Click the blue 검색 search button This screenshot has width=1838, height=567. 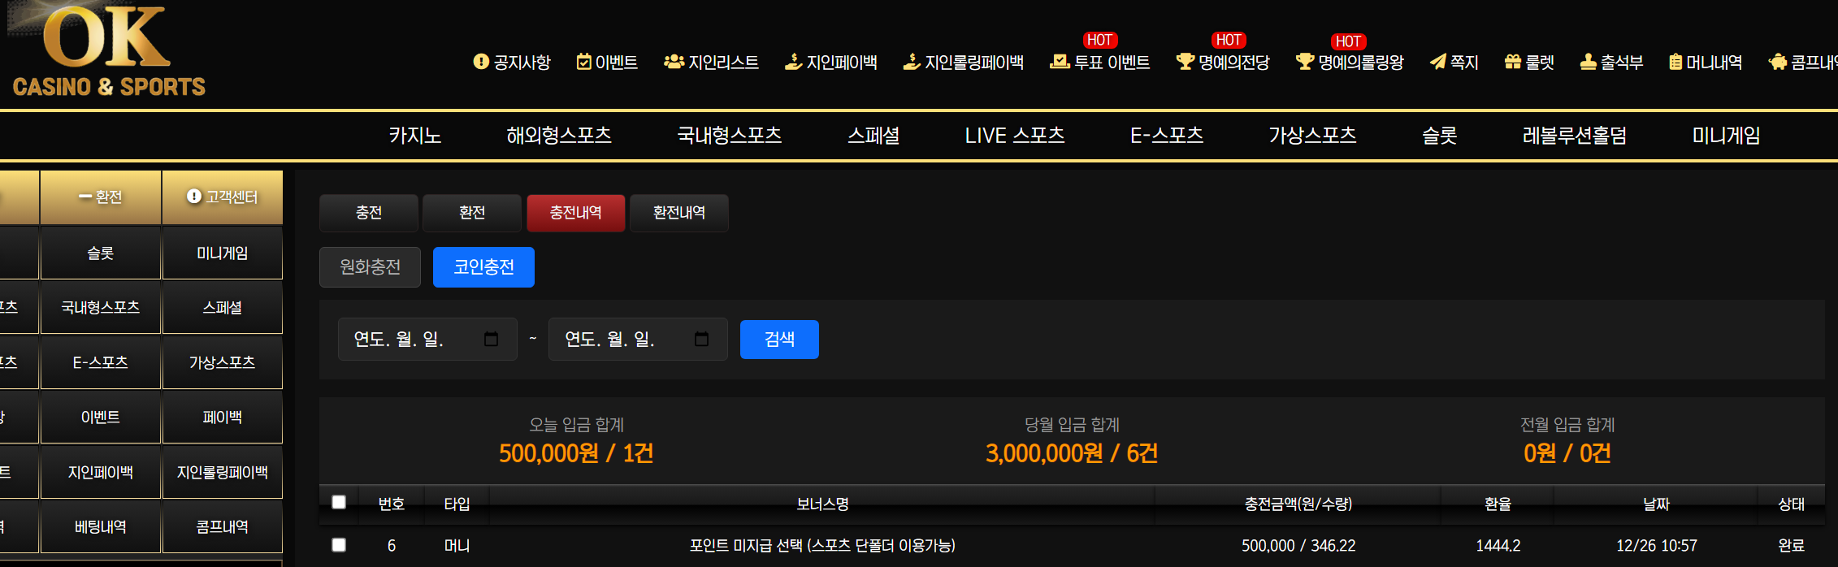(779, 340)
